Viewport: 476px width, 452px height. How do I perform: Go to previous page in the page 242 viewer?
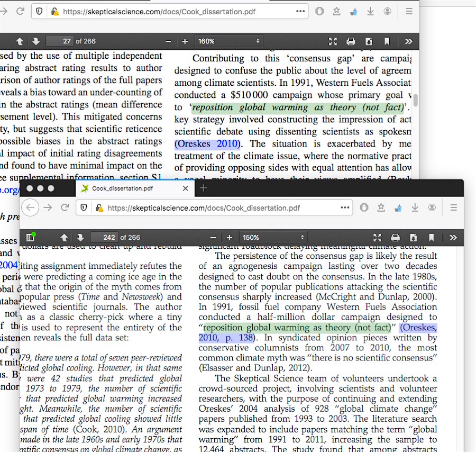[x=65, y=238]
